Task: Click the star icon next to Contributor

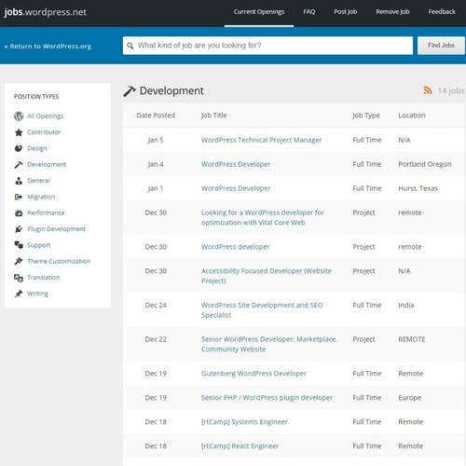Action: (19, 132)
